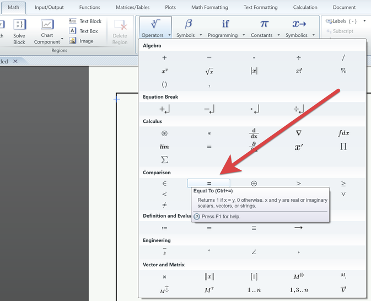
Task: Insert the derivative d/dx operator
Action: pos(254,133)
